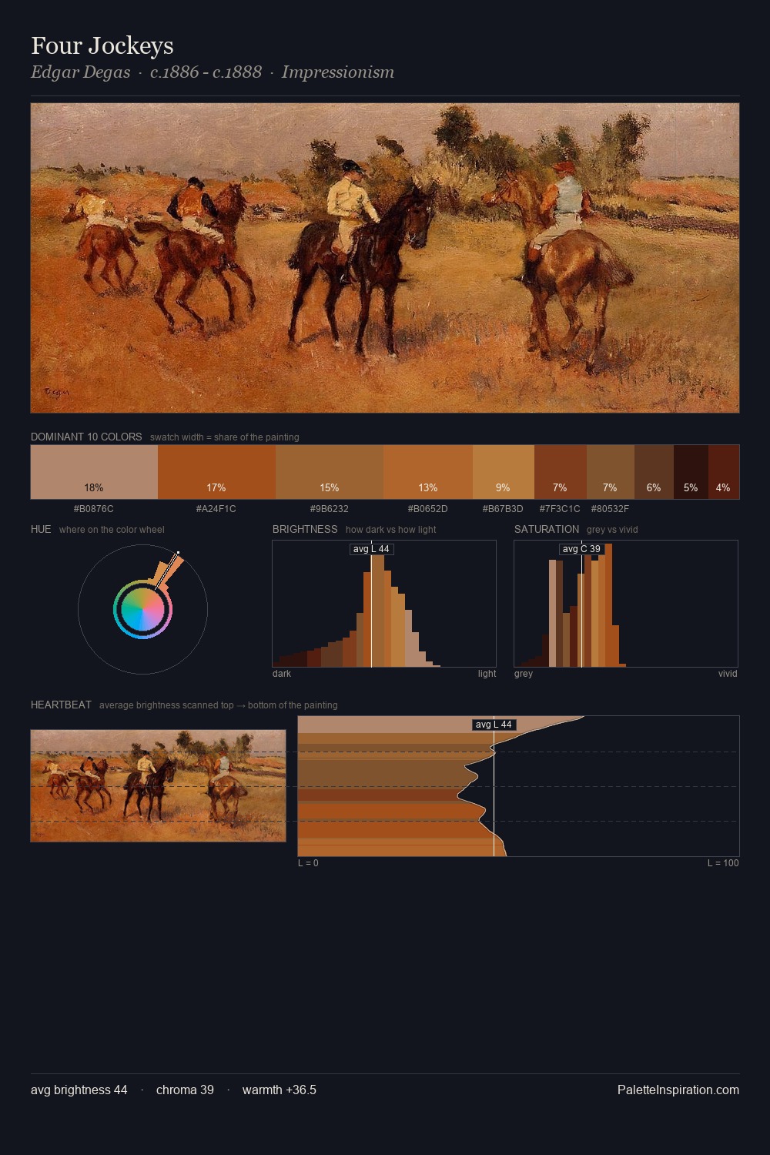This screenshot has width=770, height=1155.
Task: Click the 'light' axis label under brightness
Action: (487, 674)
